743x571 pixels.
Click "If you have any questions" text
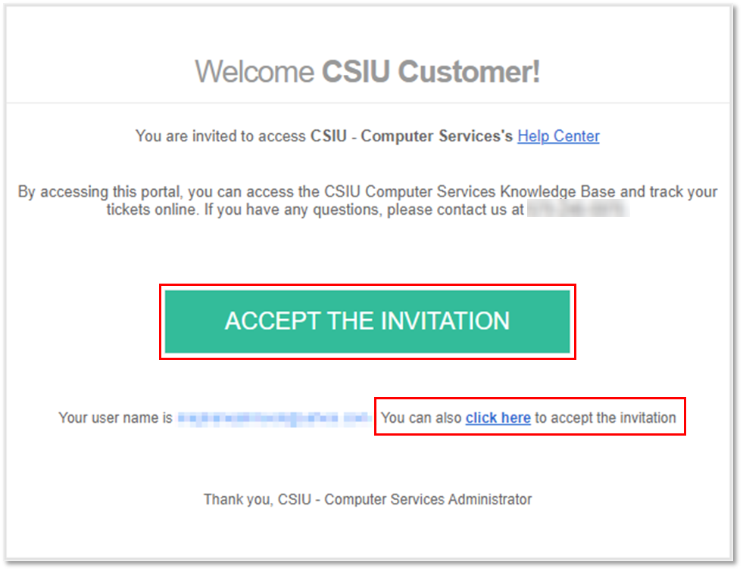[293, 209]
